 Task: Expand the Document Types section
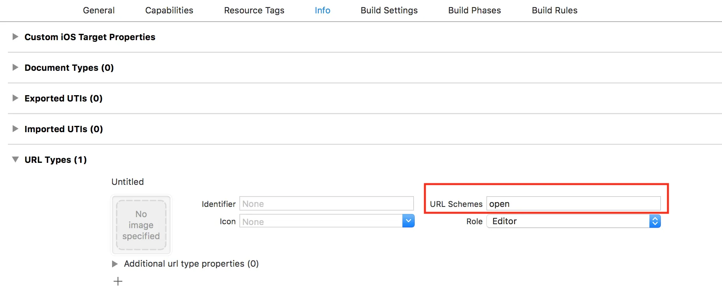tap(15, 67)
